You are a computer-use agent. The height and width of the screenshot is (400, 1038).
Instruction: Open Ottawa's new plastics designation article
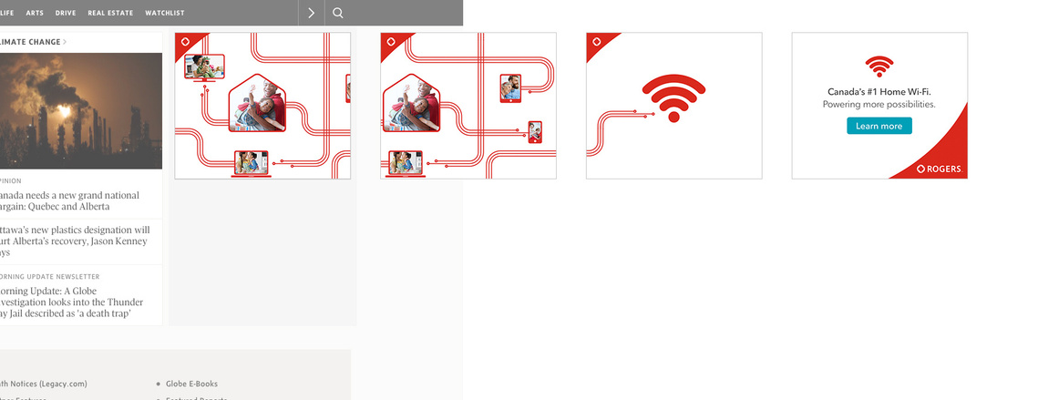[x=75, y=241]
